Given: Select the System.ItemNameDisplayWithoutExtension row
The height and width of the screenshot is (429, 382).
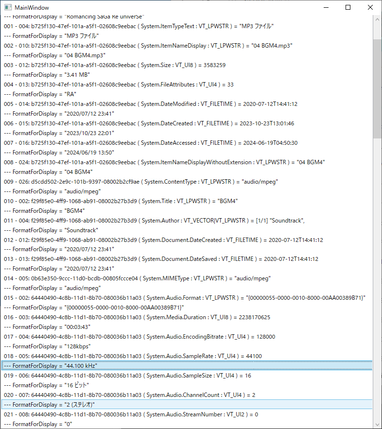Looking at the screenshot, I should (x=187, y=162).
